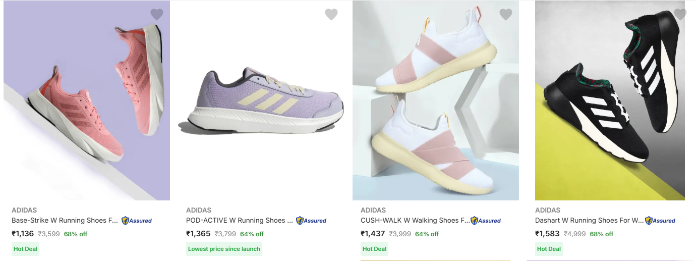Open Dashart W Running Shoes title link
This screenshot has height=261, width=696.
pyautogui.click(x=589, y=221)
